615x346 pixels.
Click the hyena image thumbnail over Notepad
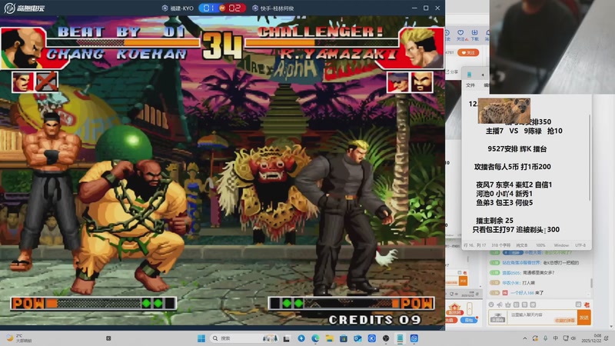[504, 111]
